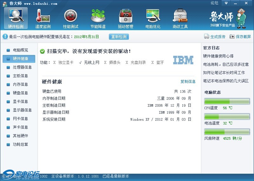Screen dimensions: 254x181
Task: Open the 高级工具 advanced tools icon
Action: [180, 16]
